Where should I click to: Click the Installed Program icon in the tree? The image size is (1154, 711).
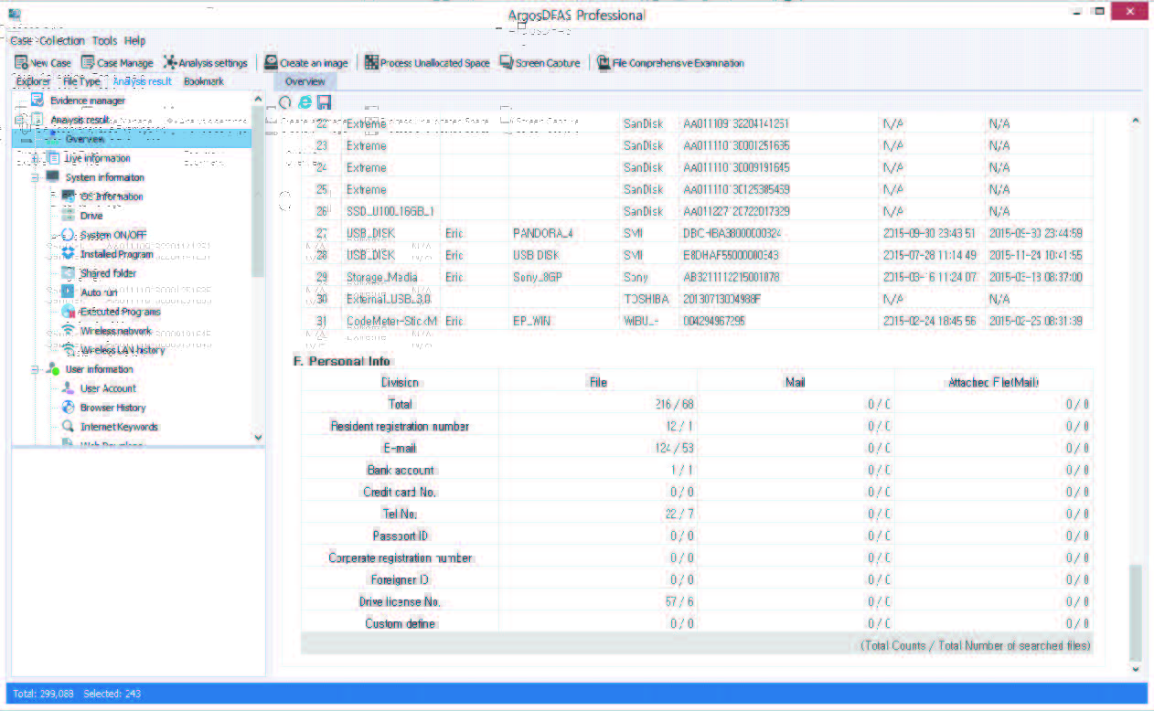tap(68, 254)
